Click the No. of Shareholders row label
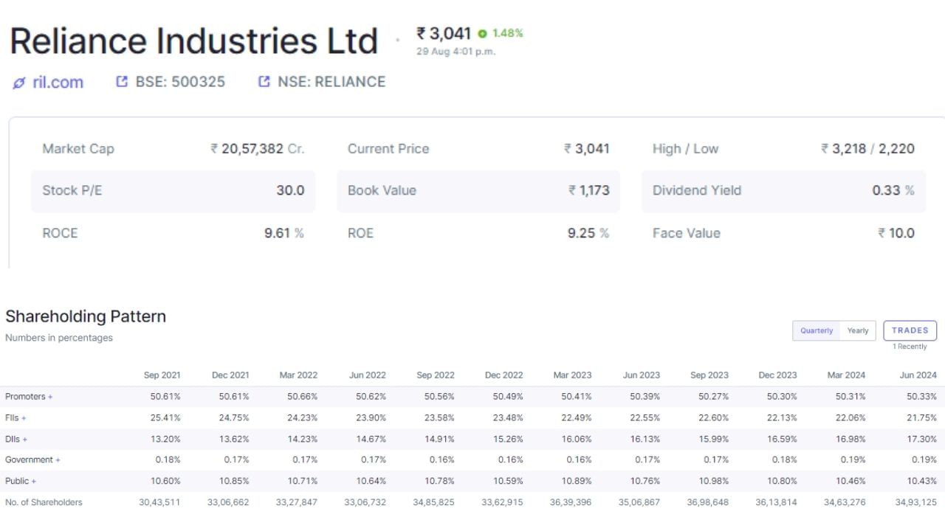This screenshot has width=945, height=531. pyautogui.click(x=44, y=502)
